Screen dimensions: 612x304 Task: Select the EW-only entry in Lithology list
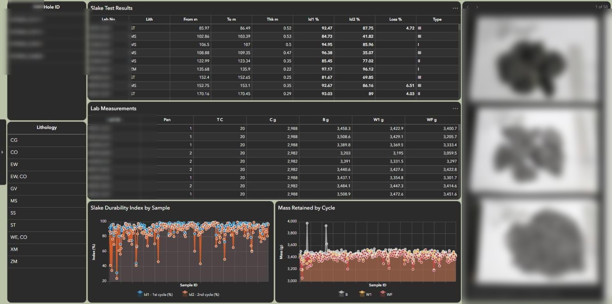point(47,164)
